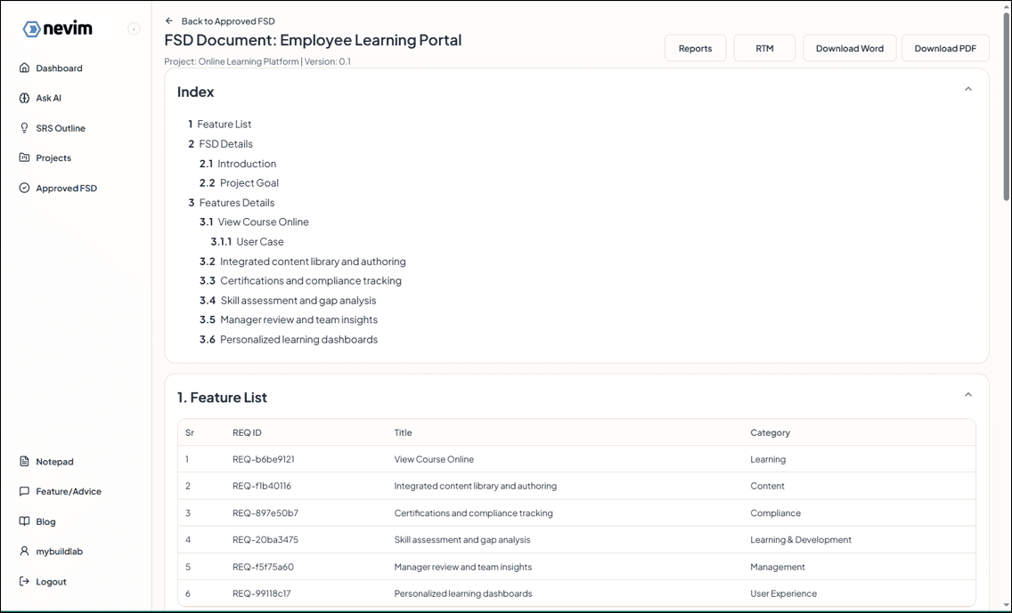This screenshot has height=613, width=1012.
Task: Download the document as Word
Action: 849,49
